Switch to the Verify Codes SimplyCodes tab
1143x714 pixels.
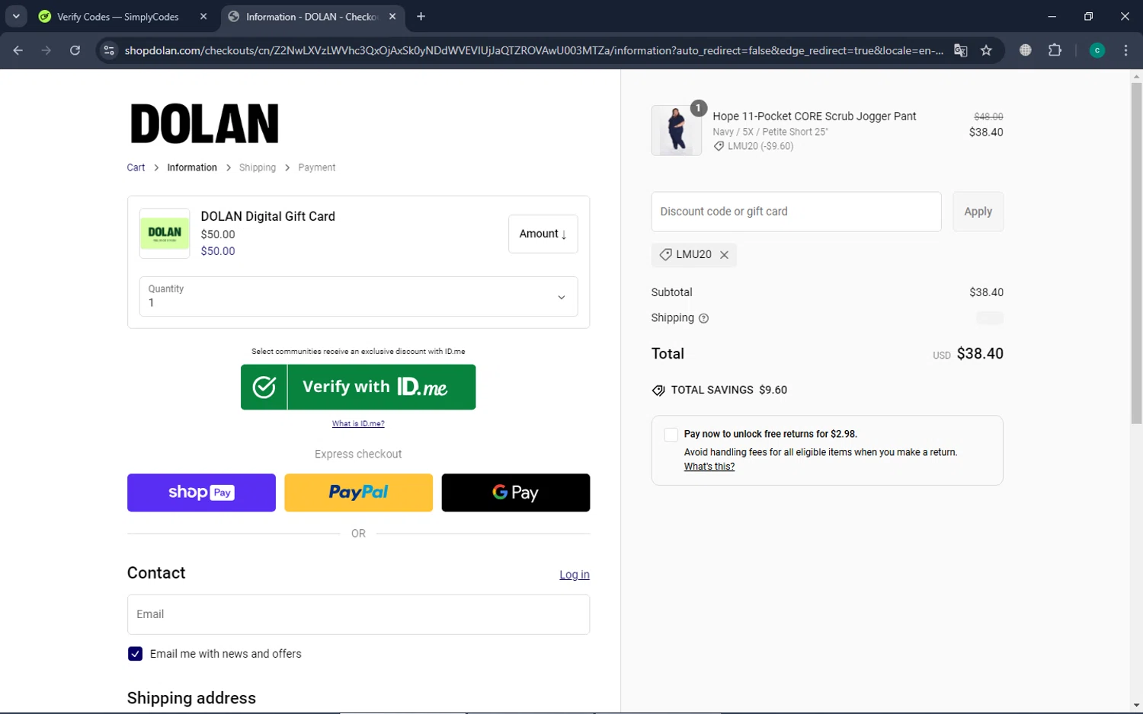coord(118,16)
